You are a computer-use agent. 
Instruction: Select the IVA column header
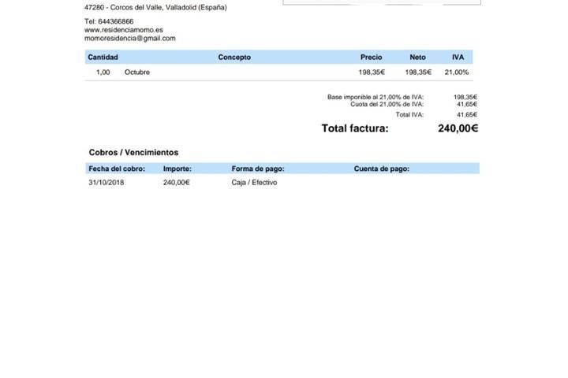(458, 57)
